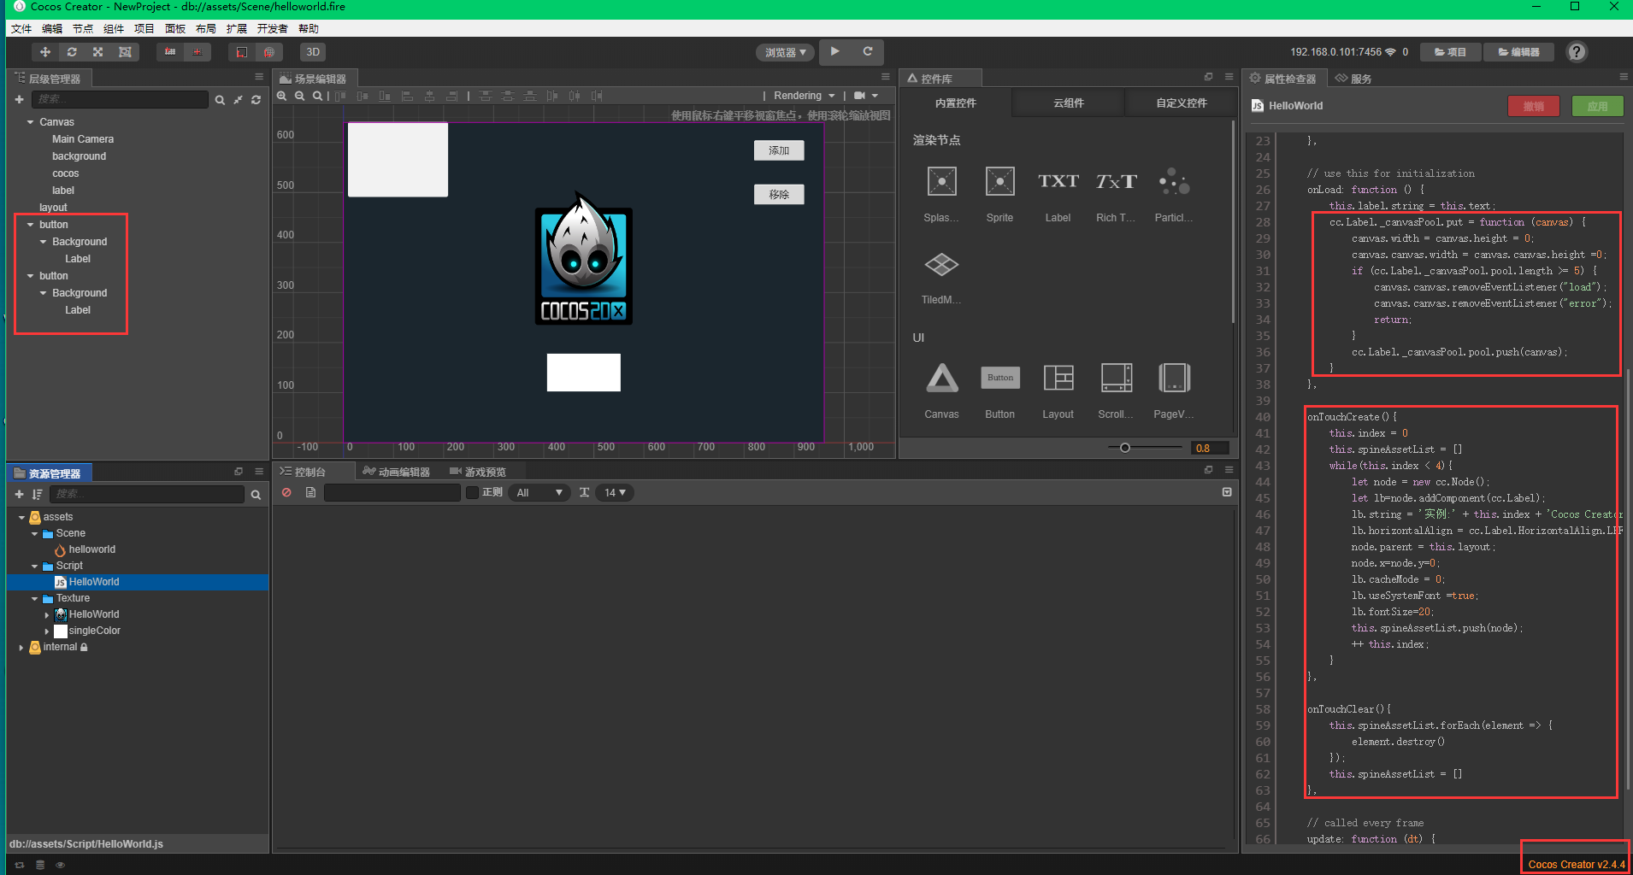Select the scale transform tool
1633x875 pixels.
point(98,52)
